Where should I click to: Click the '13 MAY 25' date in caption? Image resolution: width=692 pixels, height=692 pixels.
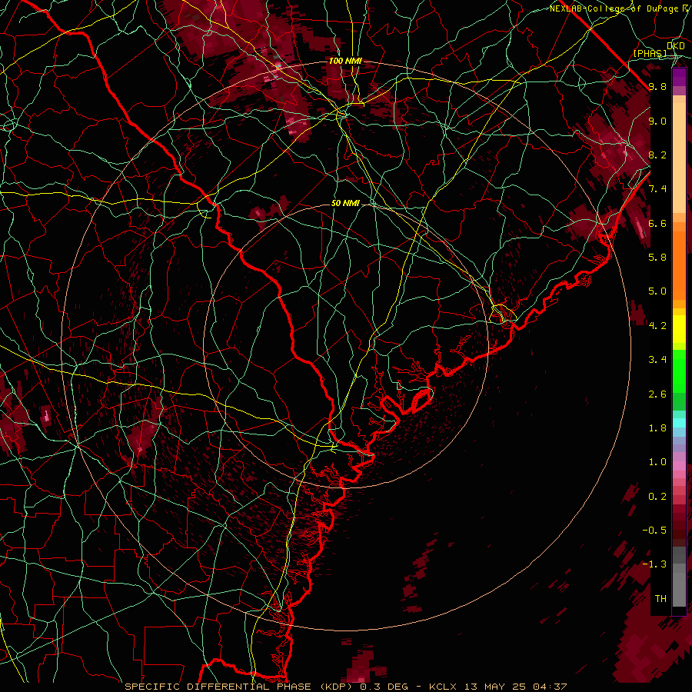click(x=495, y=687)
